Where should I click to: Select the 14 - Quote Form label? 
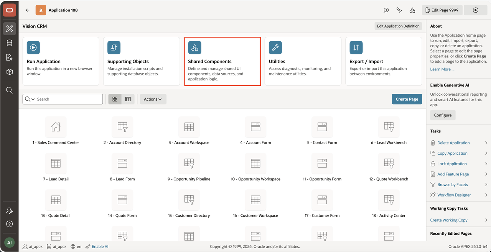(x=122, y=216)
